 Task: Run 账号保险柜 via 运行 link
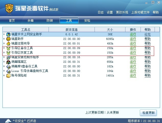133,75
